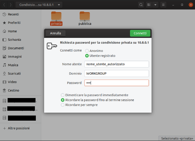Click the clock icon next to Recenti

4,14
